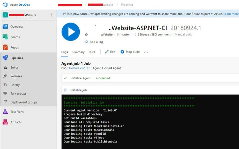Image resolution: width=239 pixels, height=149 pixels.
Task: Click the 'Agent: Hosted Agent' text
Action: [107, 68]
